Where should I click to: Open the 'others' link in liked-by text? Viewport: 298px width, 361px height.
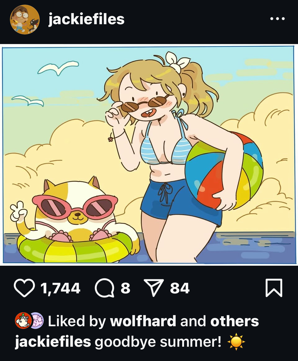click(x=234, y=321)
